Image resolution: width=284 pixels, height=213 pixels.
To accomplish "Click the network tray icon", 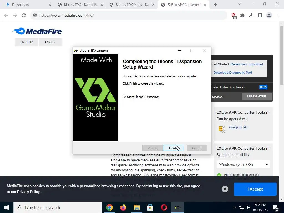I will pos(242,207).
